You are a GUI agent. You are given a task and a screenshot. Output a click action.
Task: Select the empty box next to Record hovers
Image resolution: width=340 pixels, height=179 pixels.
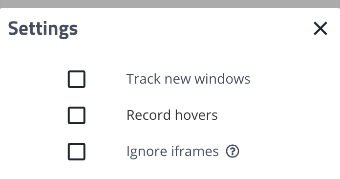click(77, 115)
